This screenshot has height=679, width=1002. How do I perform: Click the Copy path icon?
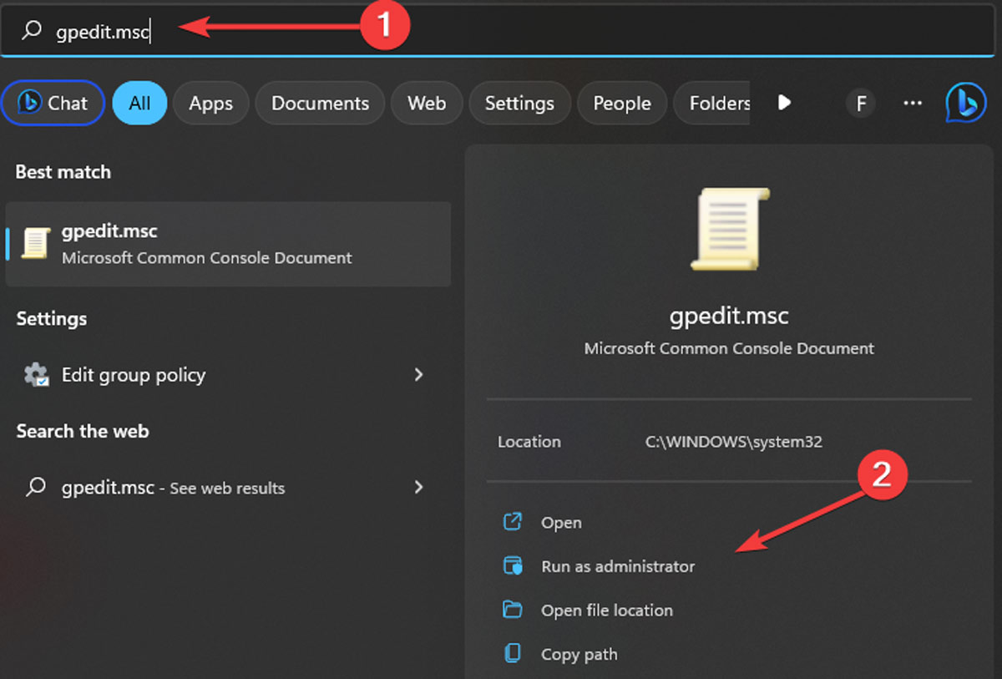(x=512, y=654)
